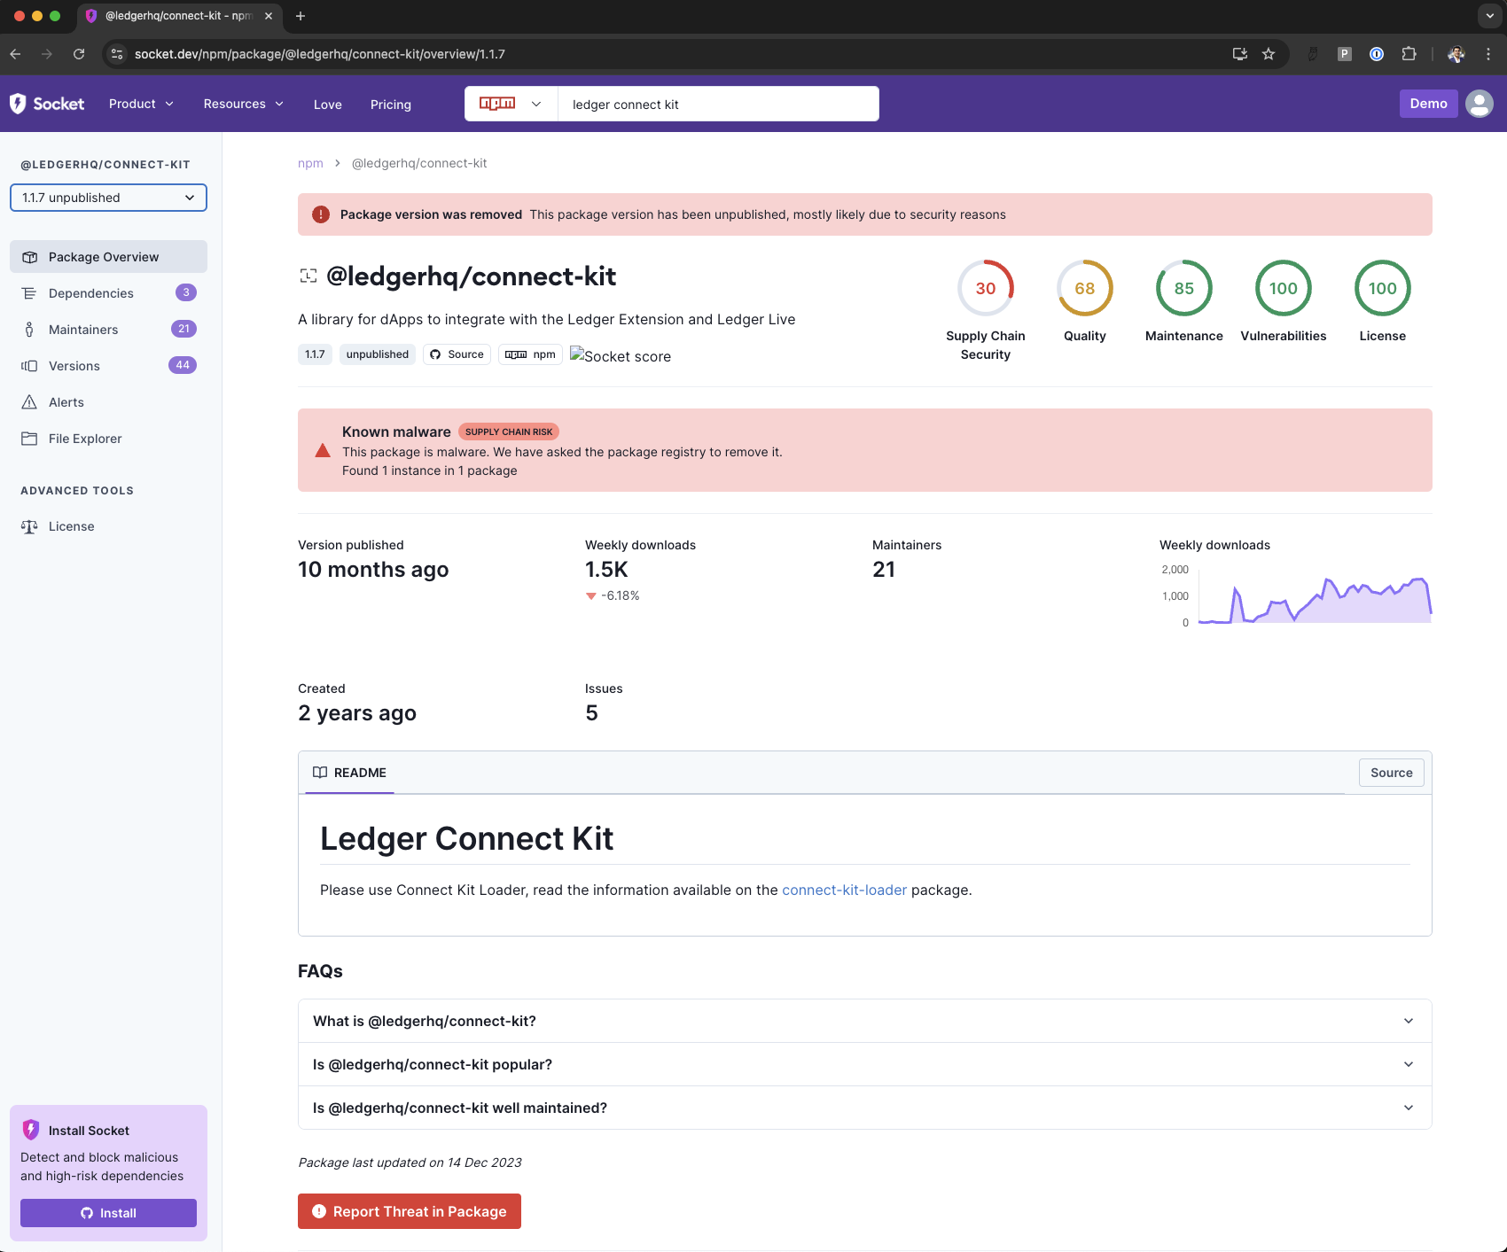Expand the Product menu

click(141, 104)
